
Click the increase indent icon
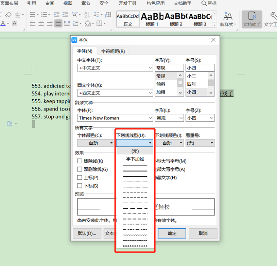(x=65, y=14)
